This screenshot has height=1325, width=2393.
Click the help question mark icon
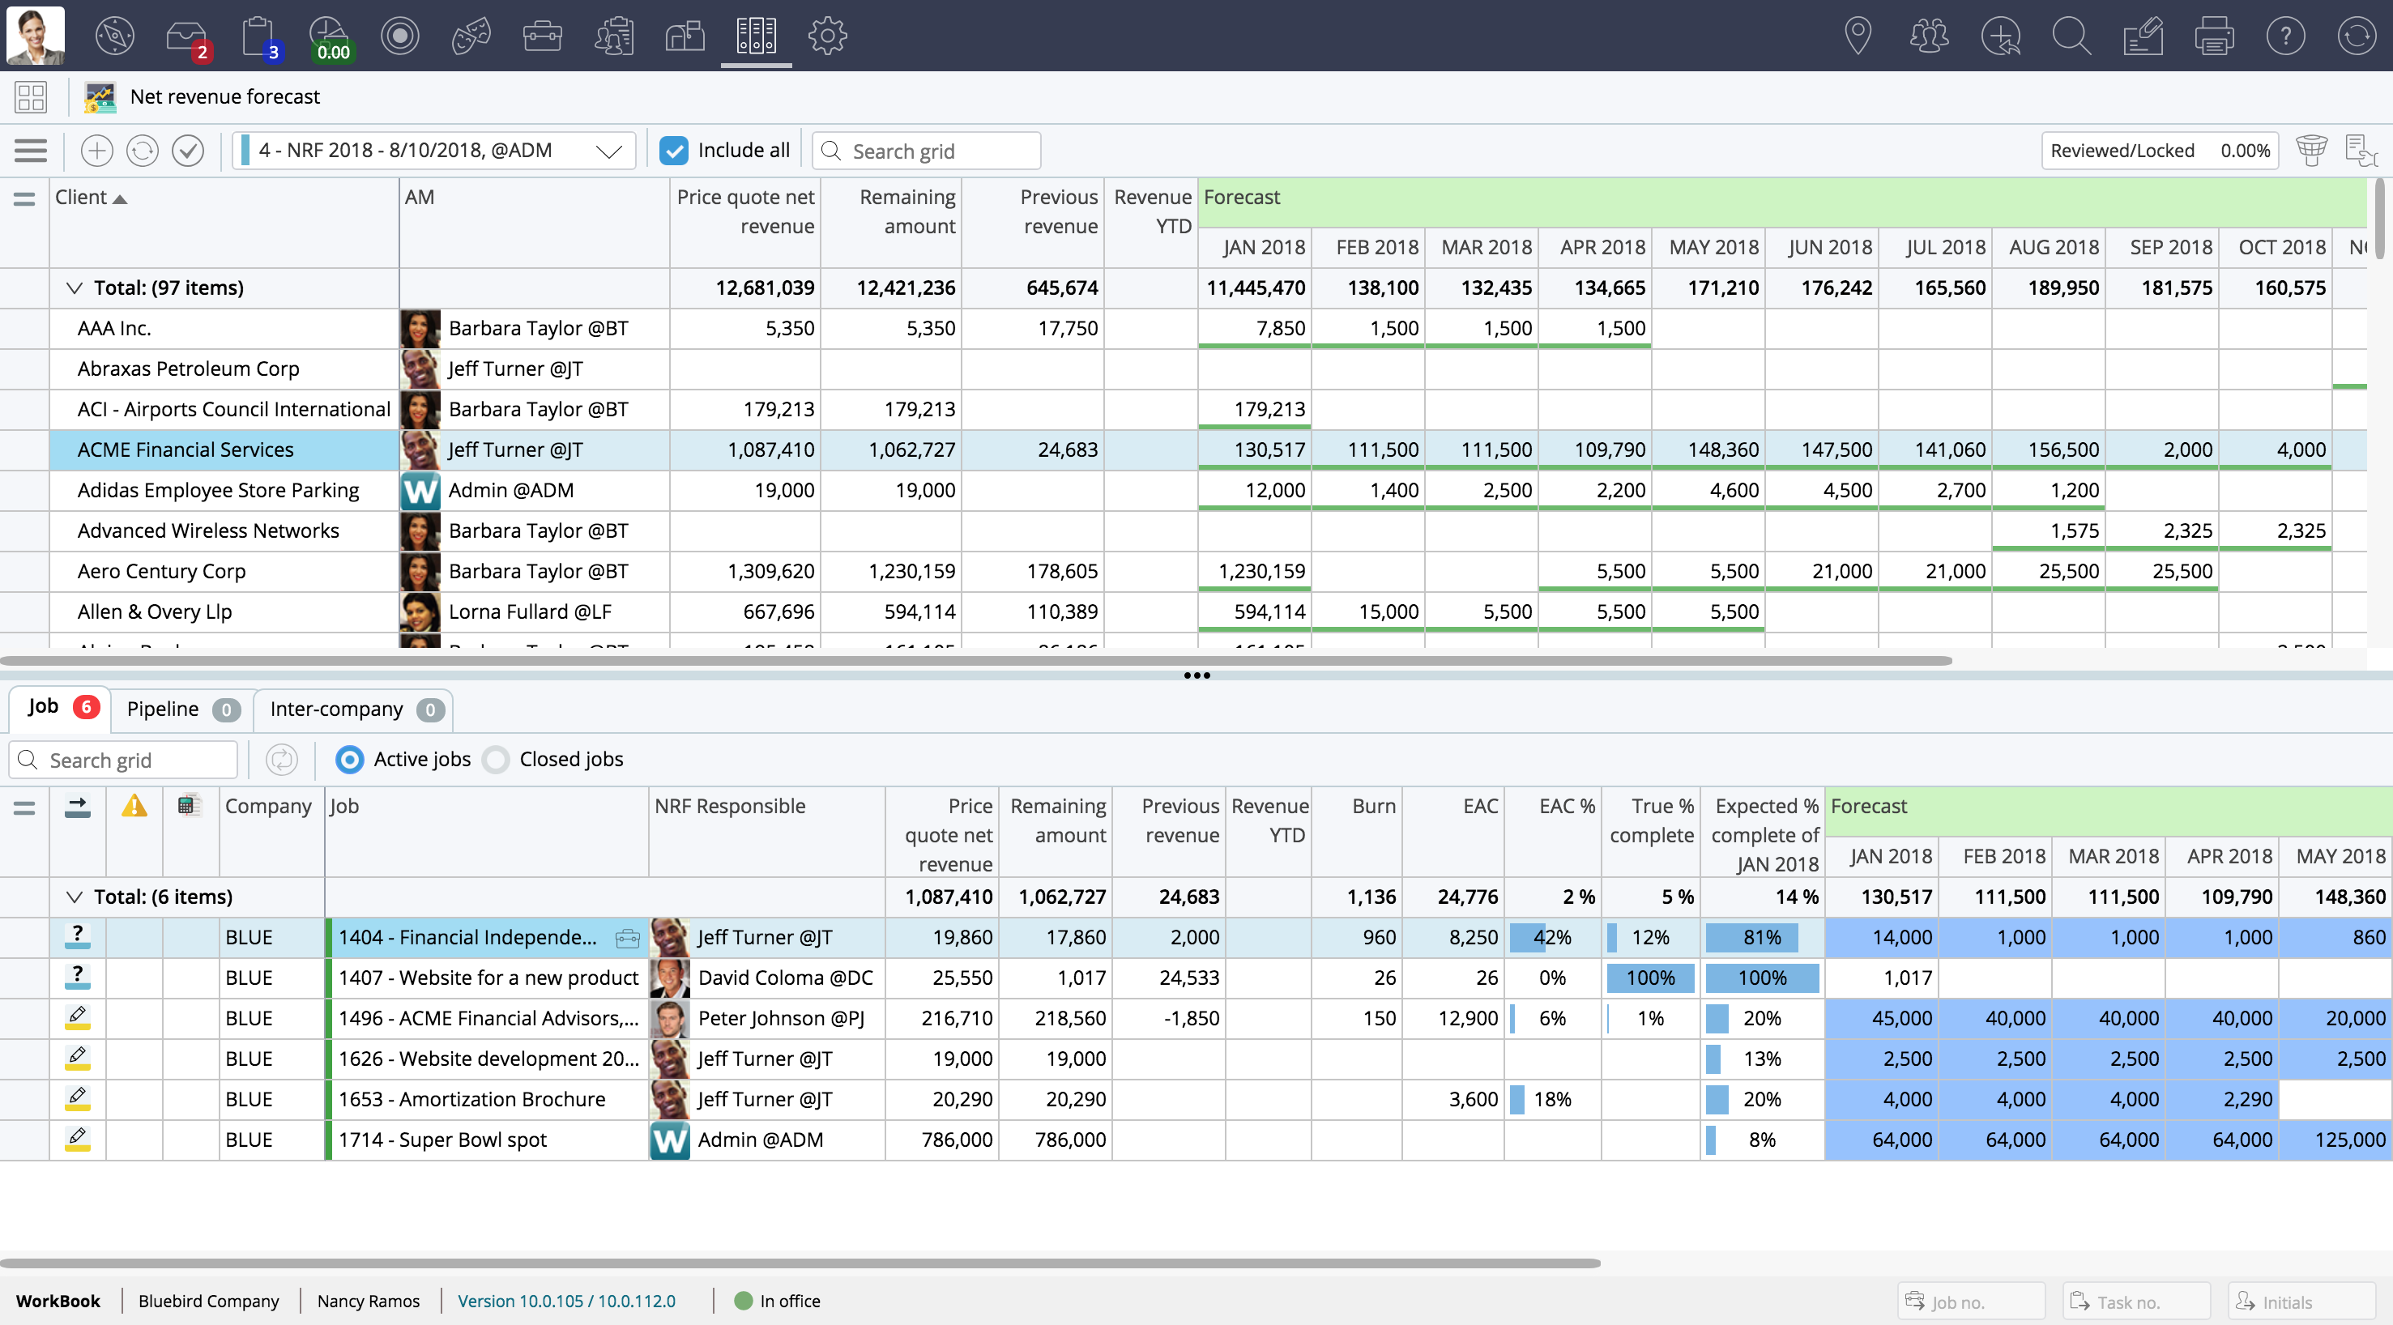click(2284, 36)
